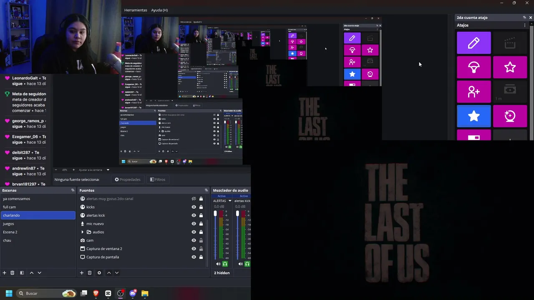Hide the audios group
The image size is (534, 300).
click(x=194, y=232)
